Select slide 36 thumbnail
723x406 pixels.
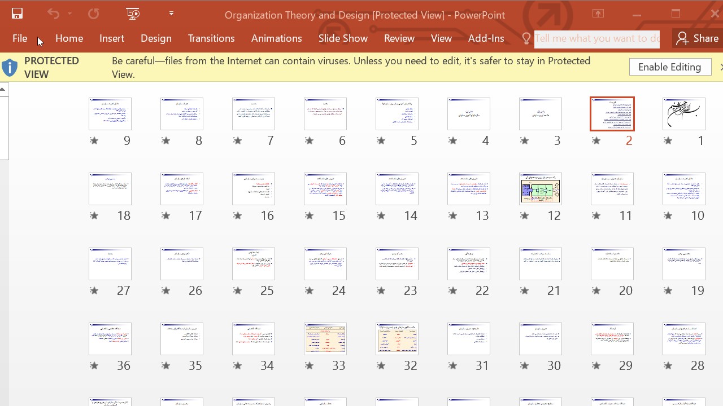110,339
